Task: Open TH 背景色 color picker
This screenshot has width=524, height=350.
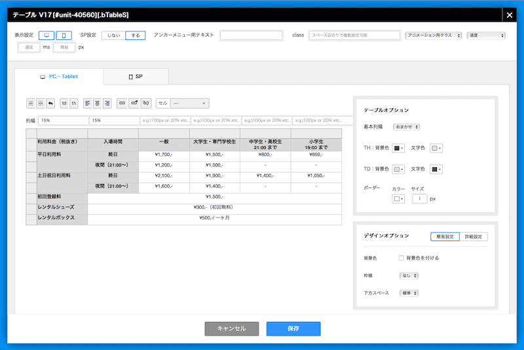Action: coord(398,148)
